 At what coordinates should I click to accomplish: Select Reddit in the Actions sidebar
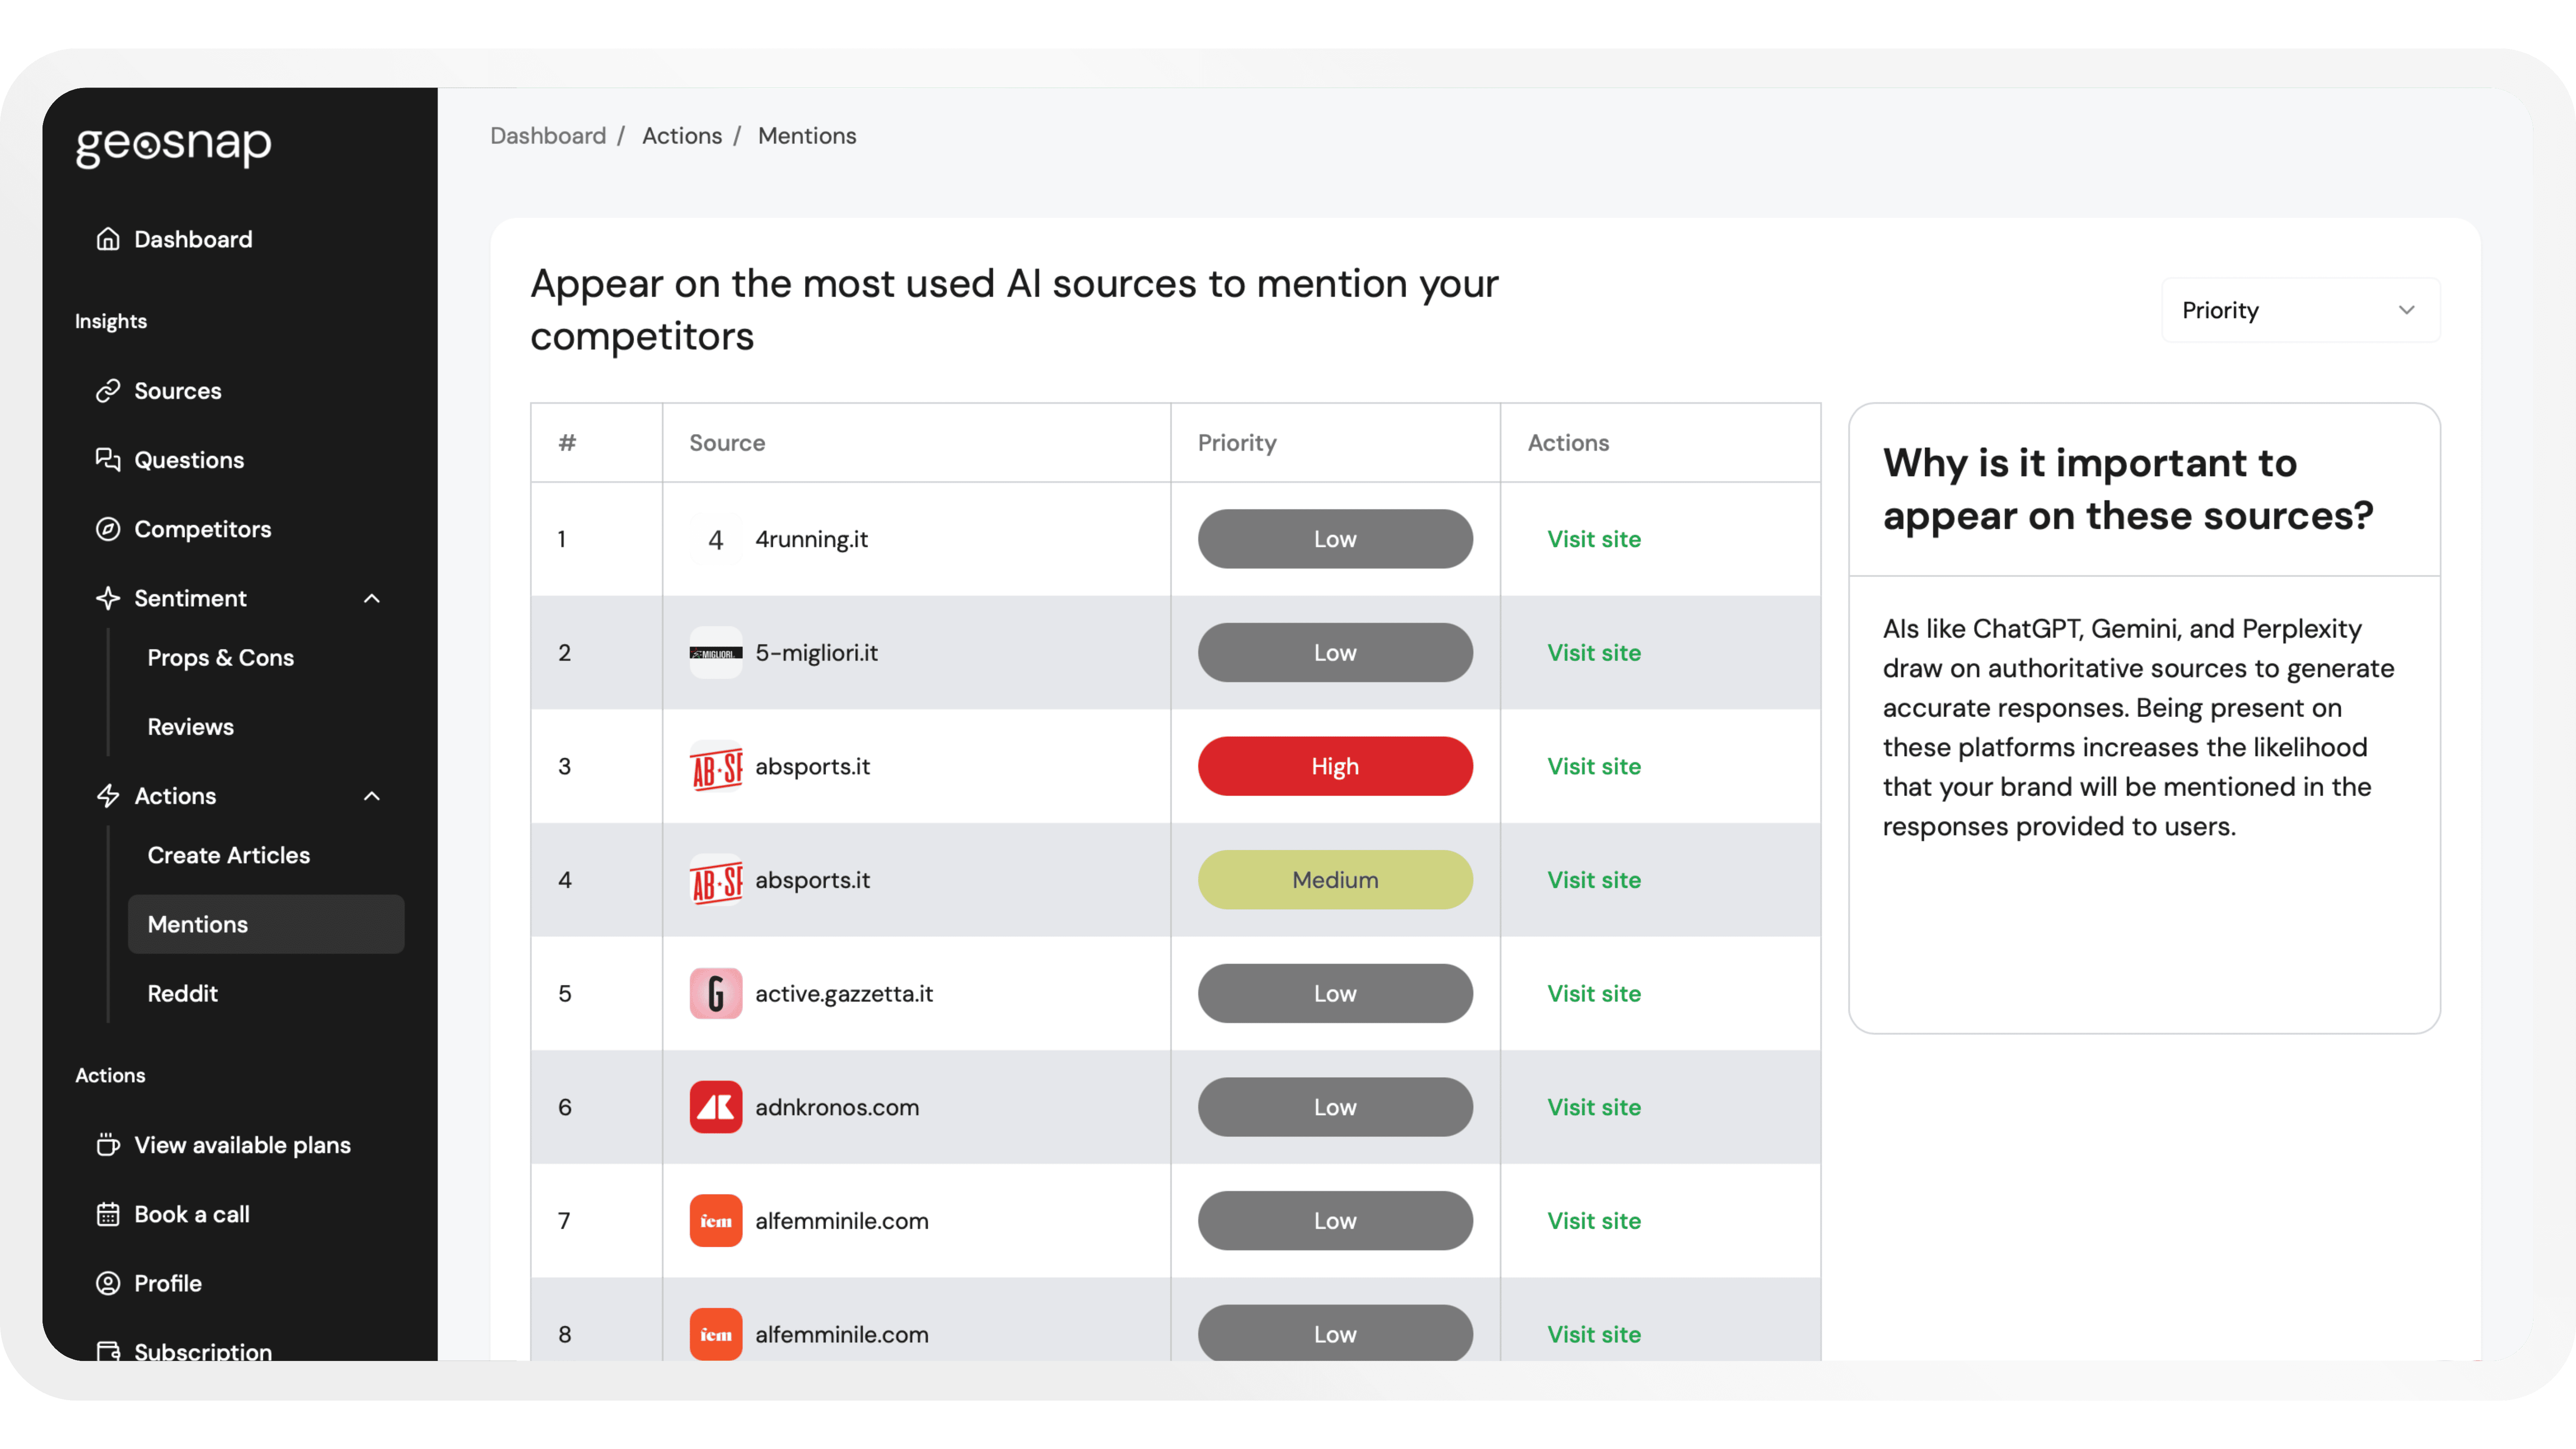pos(182,993)
